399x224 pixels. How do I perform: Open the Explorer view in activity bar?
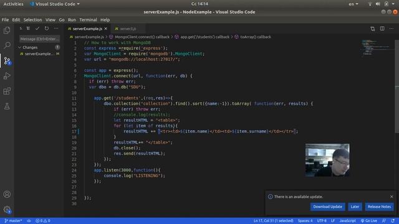(7, 30)
